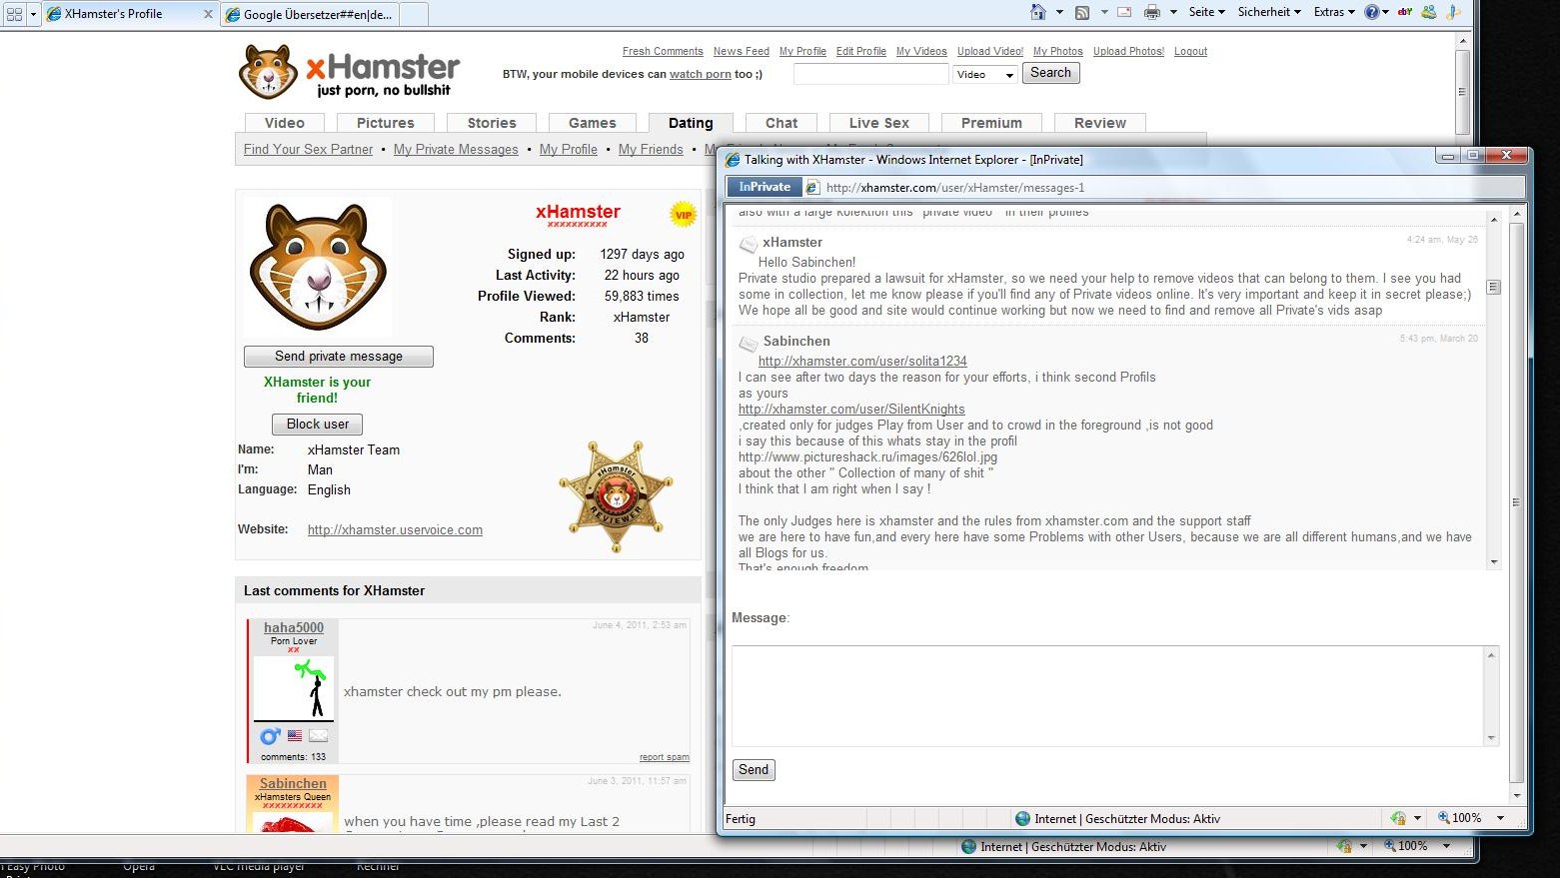Click the IE icon on the popup title bar

click(733, 160)
